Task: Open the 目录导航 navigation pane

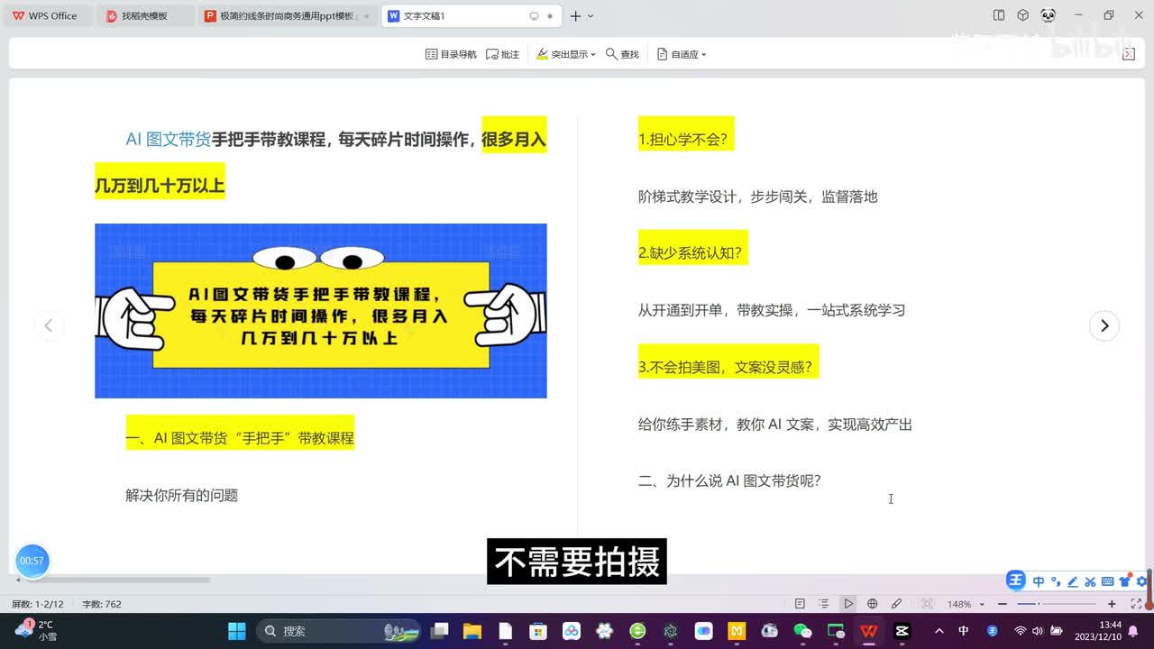Action: click(451, 54)
